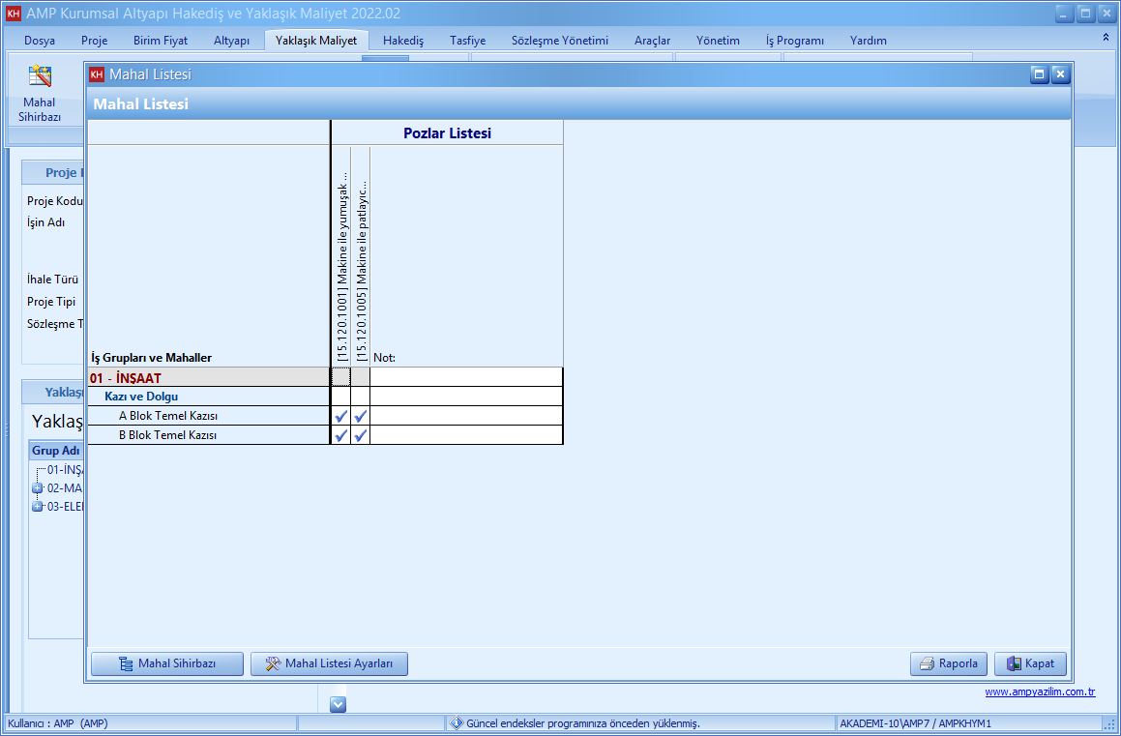
Task: Click the door icon on Kapat button
Action: [x=1013, y=663]
